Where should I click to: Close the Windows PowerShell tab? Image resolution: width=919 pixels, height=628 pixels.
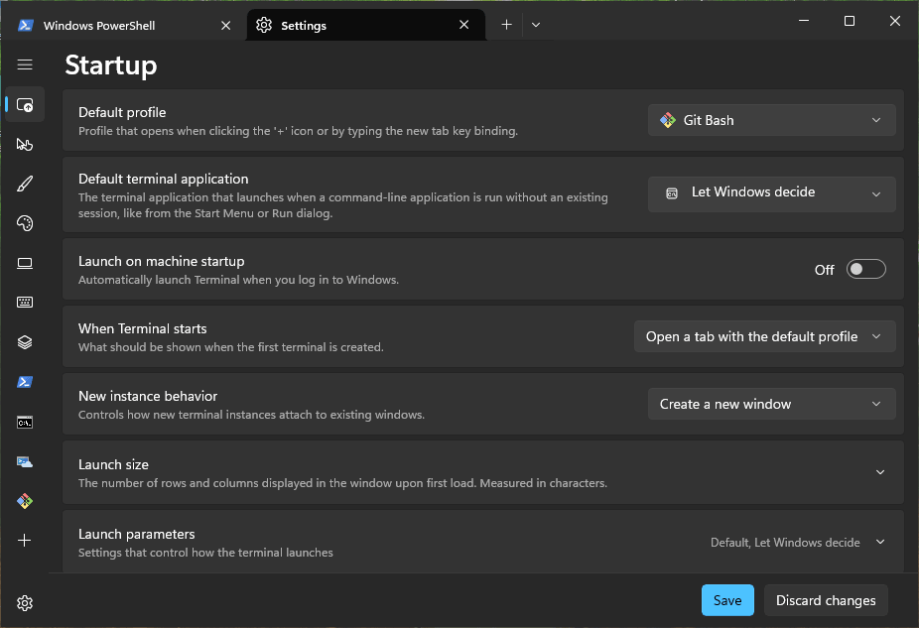point(225,25)
